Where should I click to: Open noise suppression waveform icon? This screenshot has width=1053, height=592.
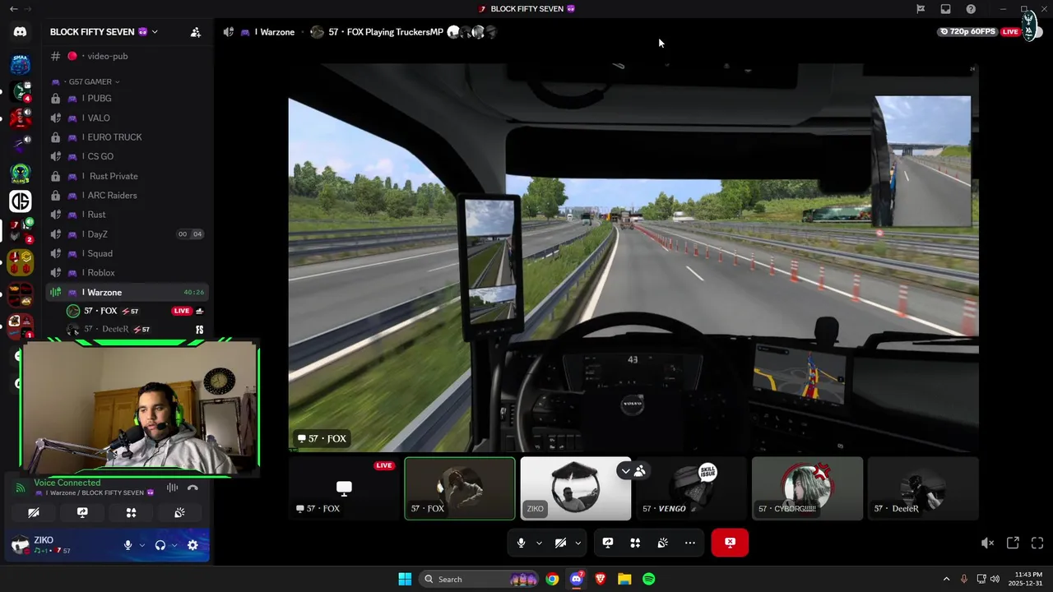[172, 488]
